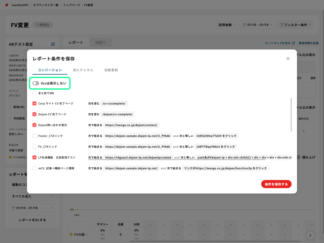324x243 pixels.
Task: Uncheck LP生成機能 広告配信テスト checkbox
Action: tap(34, 157)
